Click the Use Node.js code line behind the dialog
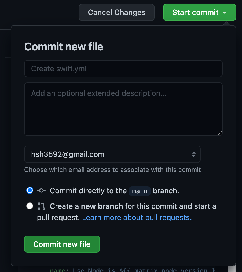The width and height of the screenshot is (242, 272). tap(129, 270)
